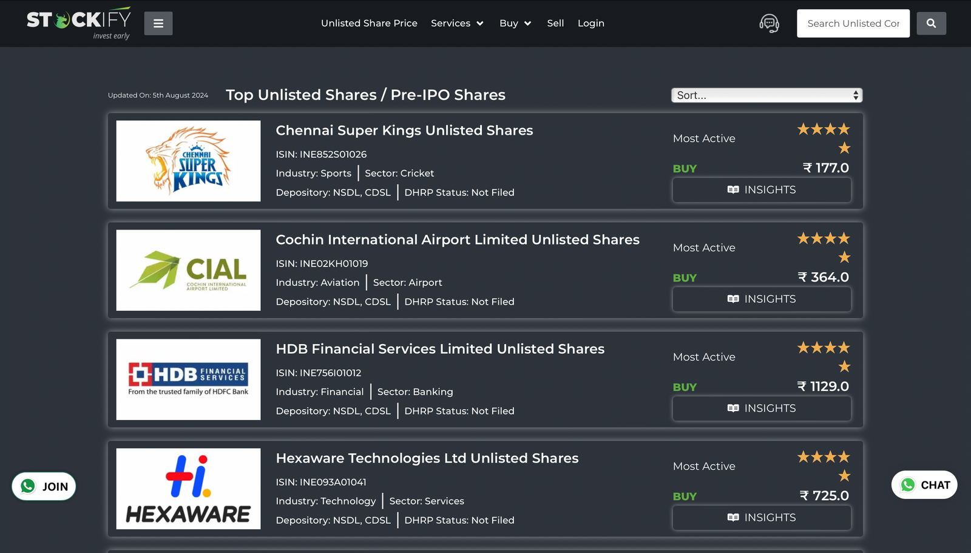Click the Hexaware Technologies star rating
Viewport: 971px width, 553px height.
pyautogui.click(x=824, y=466)
